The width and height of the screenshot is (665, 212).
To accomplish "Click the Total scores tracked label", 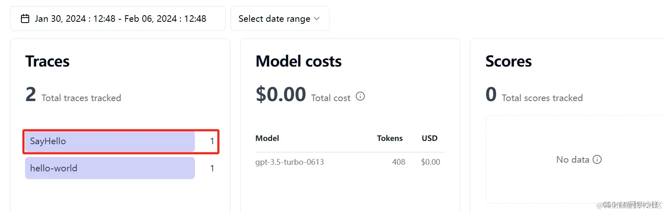I will (x=542, y=98).
